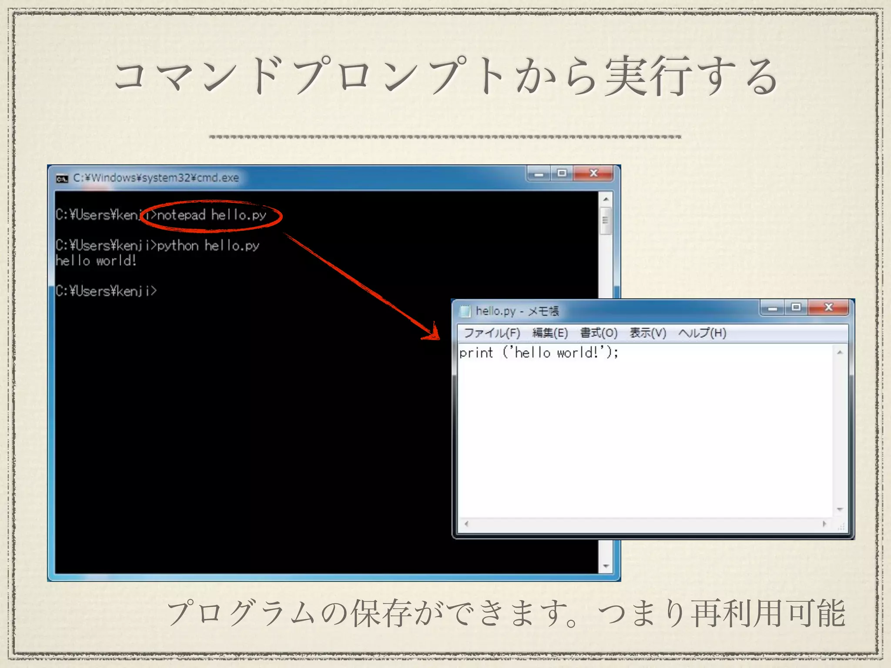The width and height of the screenshot is (891, 668).
Task: Click the cmd window vertical scrollbar thumb
Action: (x=606, y=221)
